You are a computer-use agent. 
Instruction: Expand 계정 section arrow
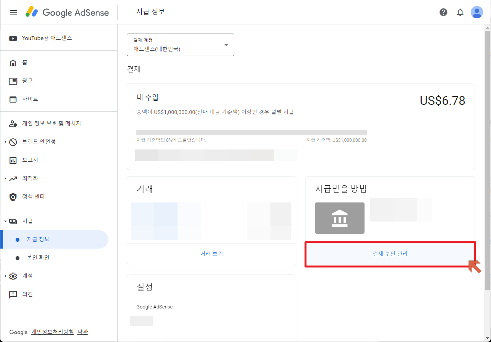(5, 276)
